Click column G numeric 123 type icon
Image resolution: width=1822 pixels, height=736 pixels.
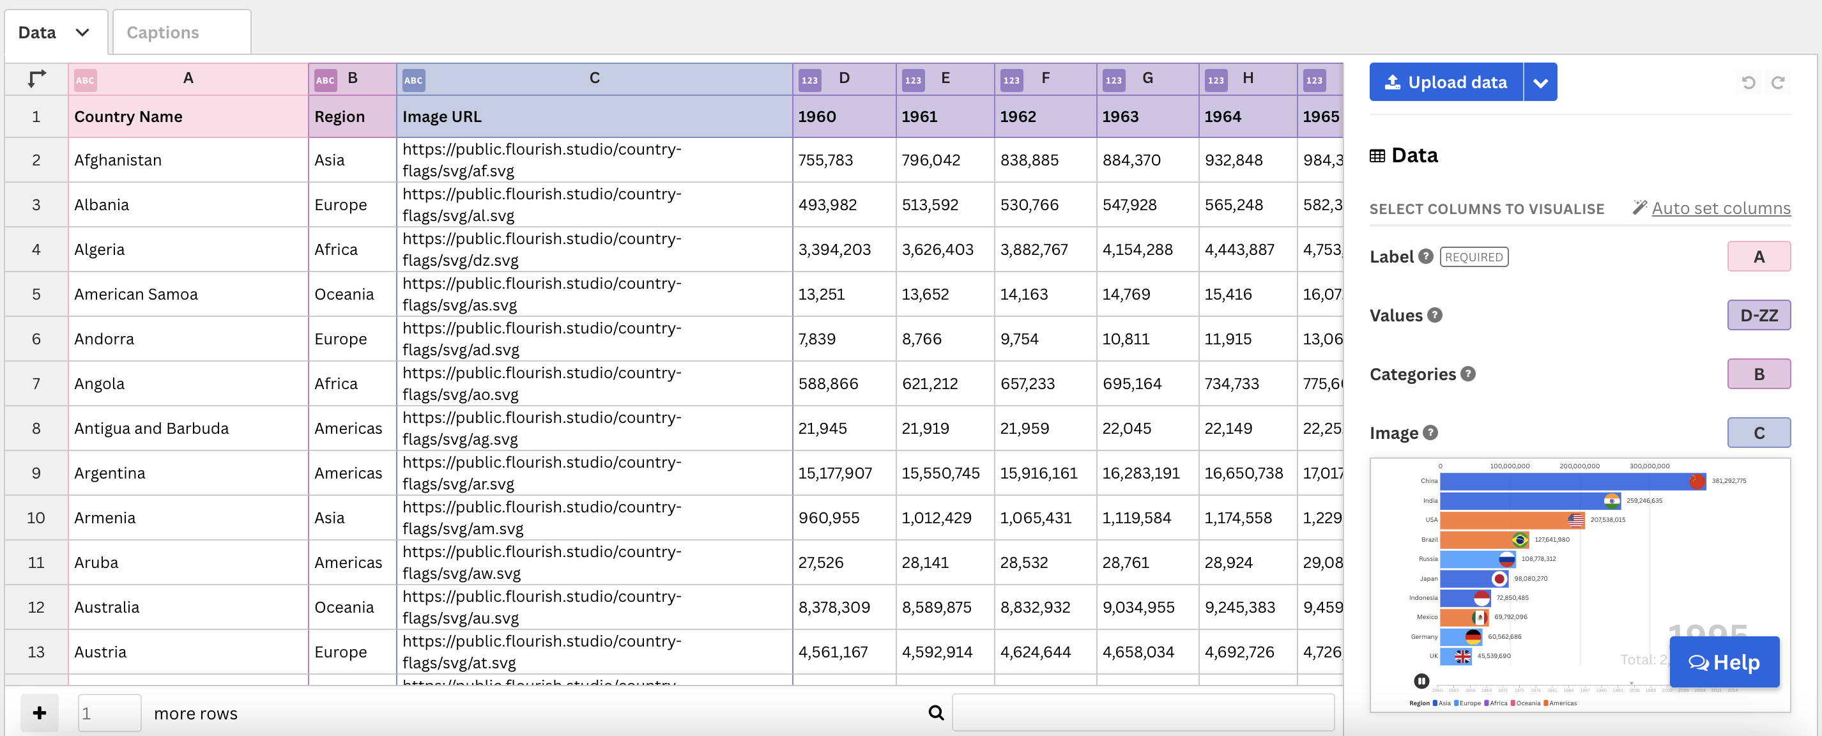(x=1114, y=80)
